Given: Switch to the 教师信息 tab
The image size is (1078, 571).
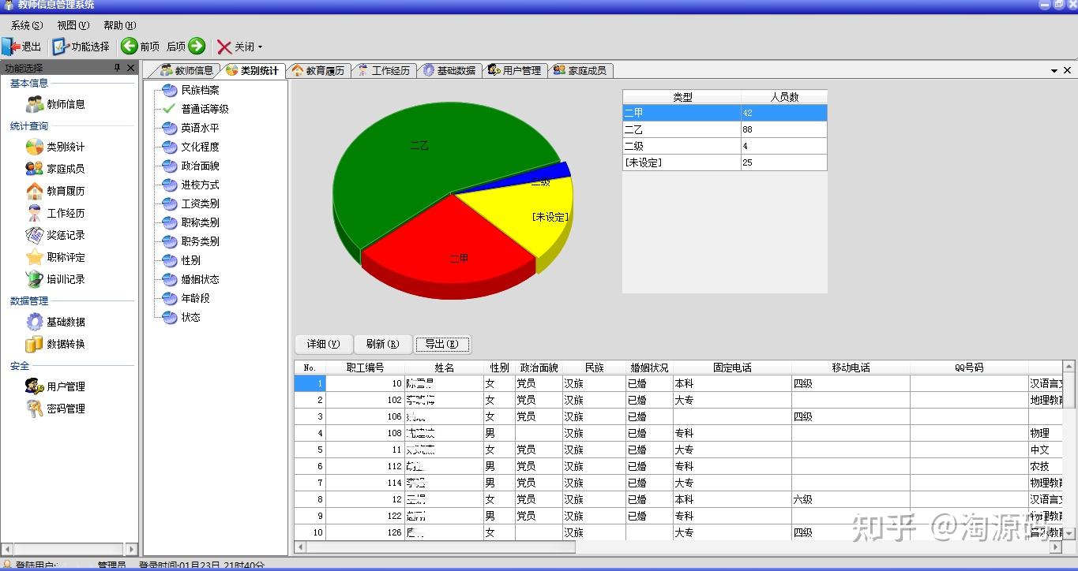Looking at the screenshot, I should pyautogui.click(x=186, y=70).
